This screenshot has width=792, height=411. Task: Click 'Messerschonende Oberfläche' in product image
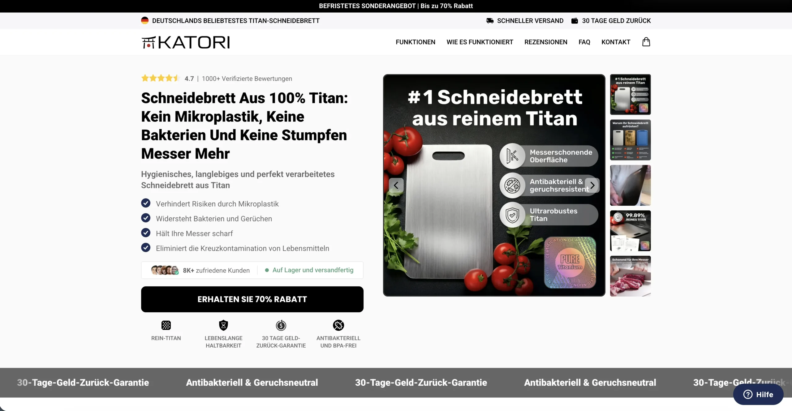point(561,156)
